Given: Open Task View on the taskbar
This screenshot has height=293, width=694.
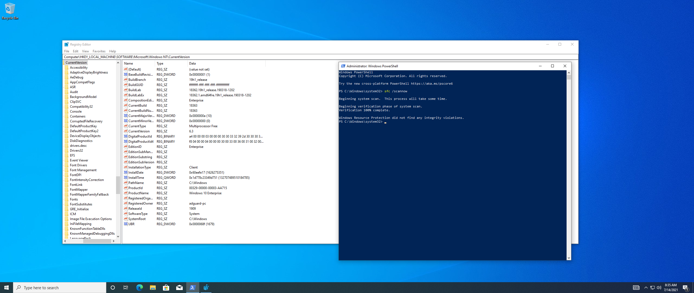Looking at the screenshot, I should pos(126,288).
